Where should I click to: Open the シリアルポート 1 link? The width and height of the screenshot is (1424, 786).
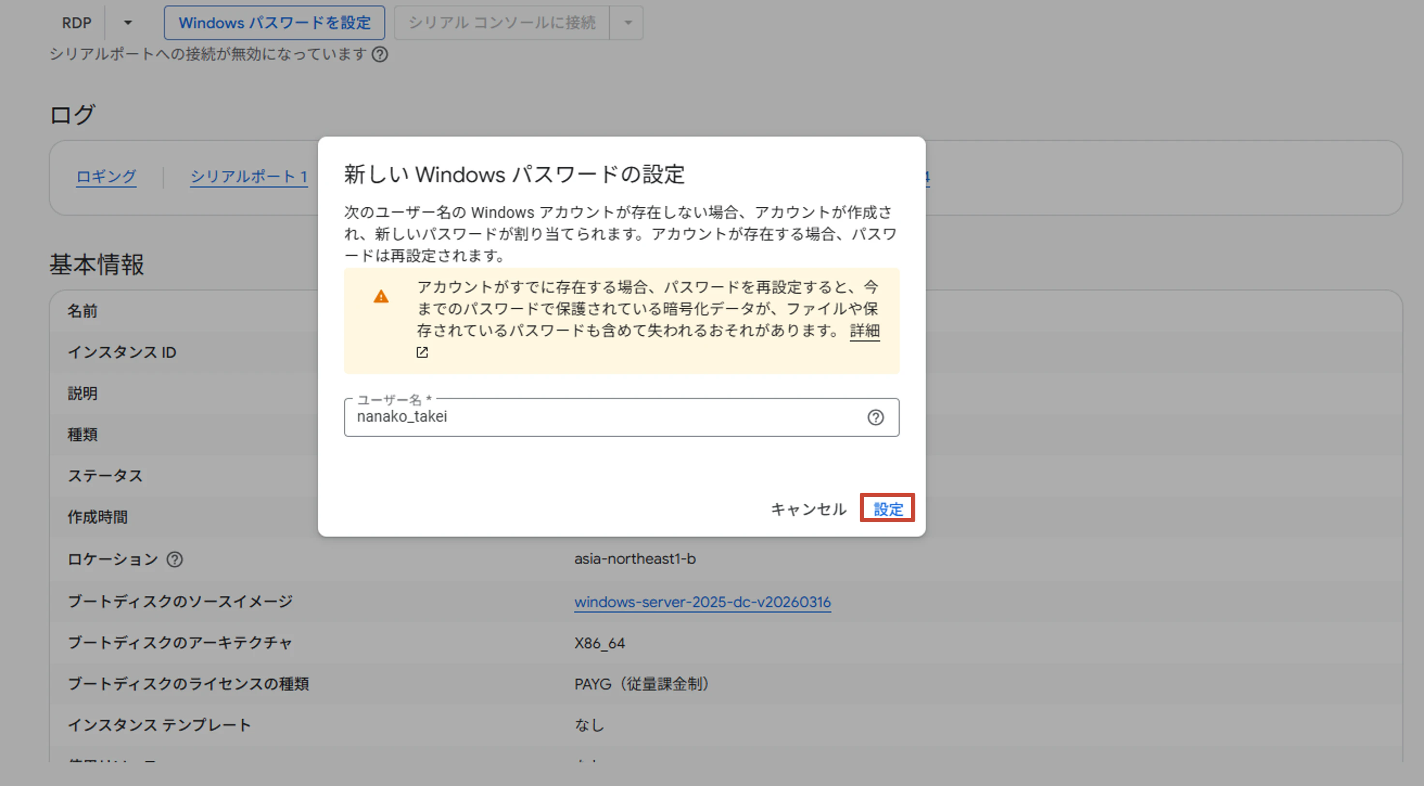coord(249,176)
